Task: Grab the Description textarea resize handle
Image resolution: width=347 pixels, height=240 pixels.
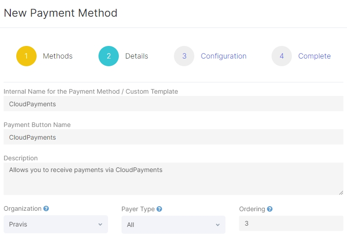Action: point(341,193)
